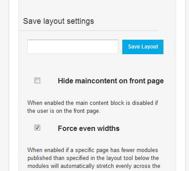Click 'front page' in the bold label
The height and width of the screenshot is (171, 189).
tap(147, 81)
